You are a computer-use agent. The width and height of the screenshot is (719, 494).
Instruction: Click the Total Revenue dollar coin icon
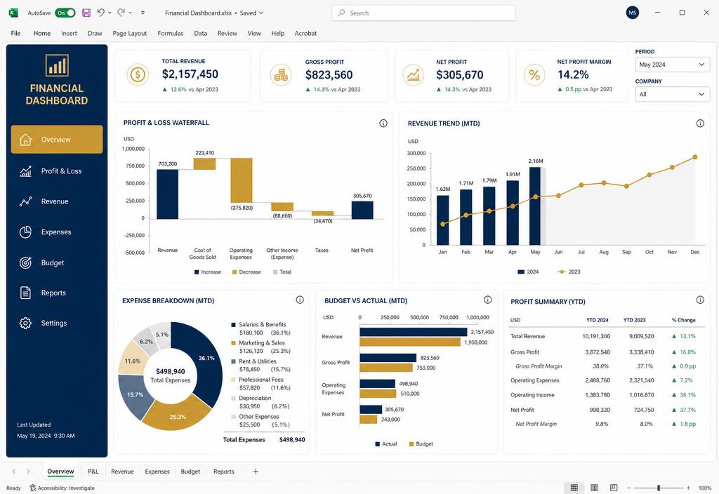[x=138, y=74]
